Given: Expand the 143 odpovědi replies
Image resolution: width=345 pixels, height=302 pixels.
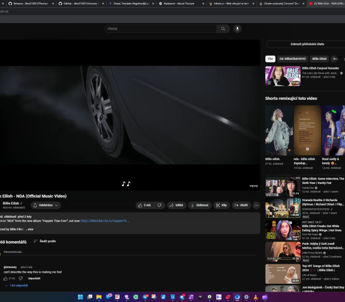Looking at the screenshot, I should [16, 285].
